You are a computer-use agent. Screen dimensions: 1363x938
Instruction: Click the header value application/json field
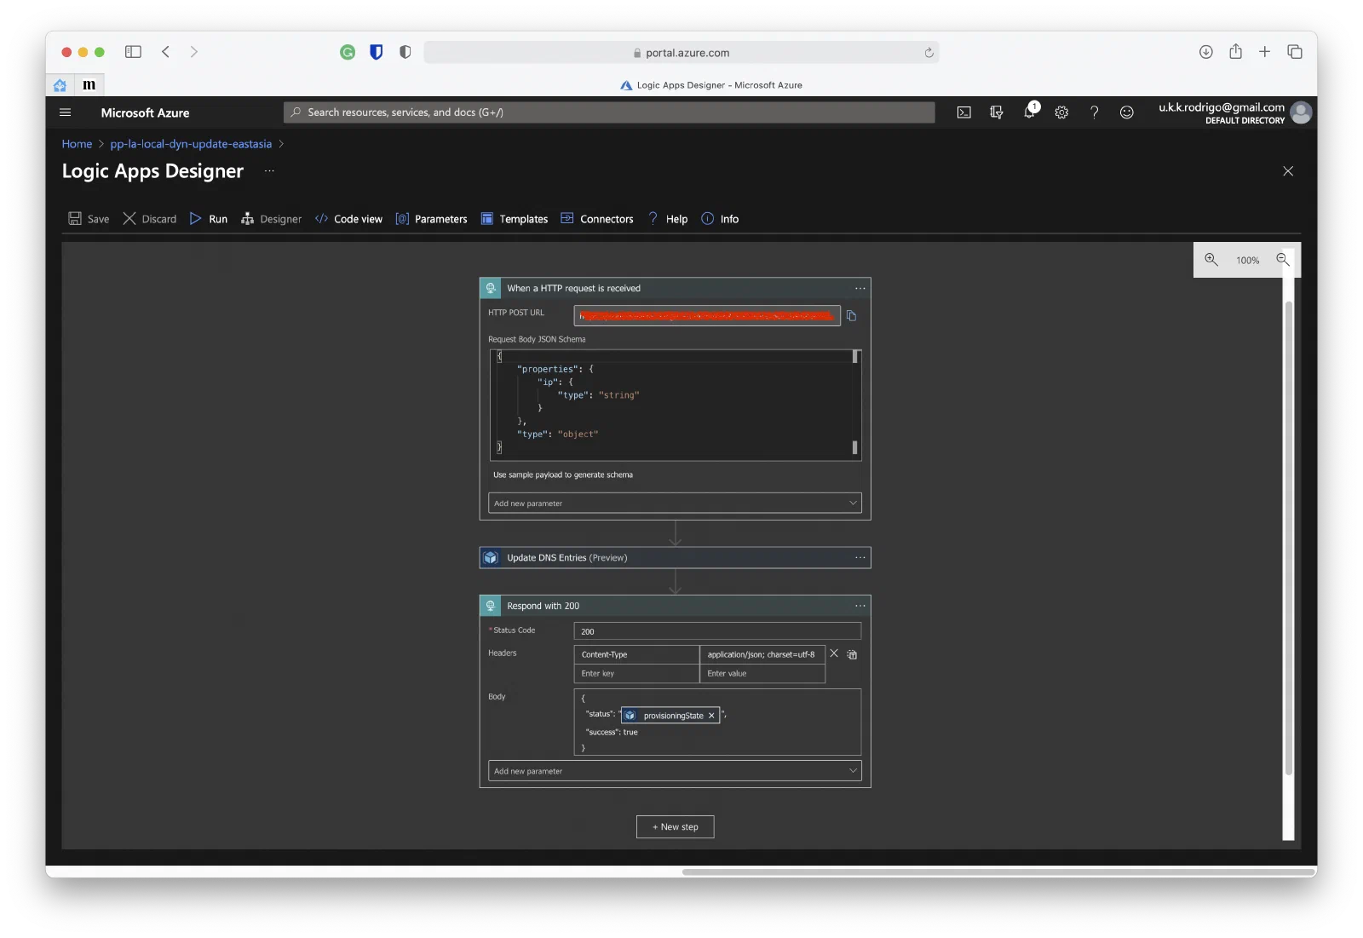point(762,654)
